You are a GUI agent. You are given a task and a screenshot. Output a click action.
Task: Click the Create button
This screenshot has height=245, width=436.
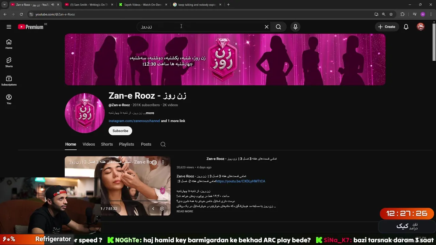point(387,27)
